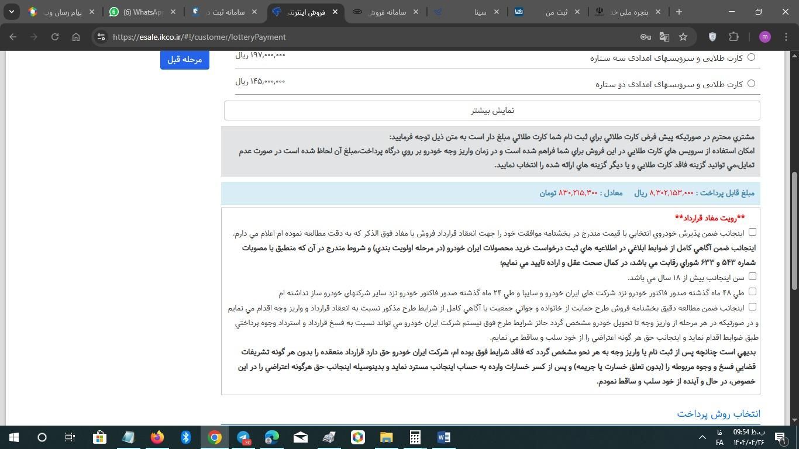
Task: Click the taskbar clock and date
Action: click(749, 437)
